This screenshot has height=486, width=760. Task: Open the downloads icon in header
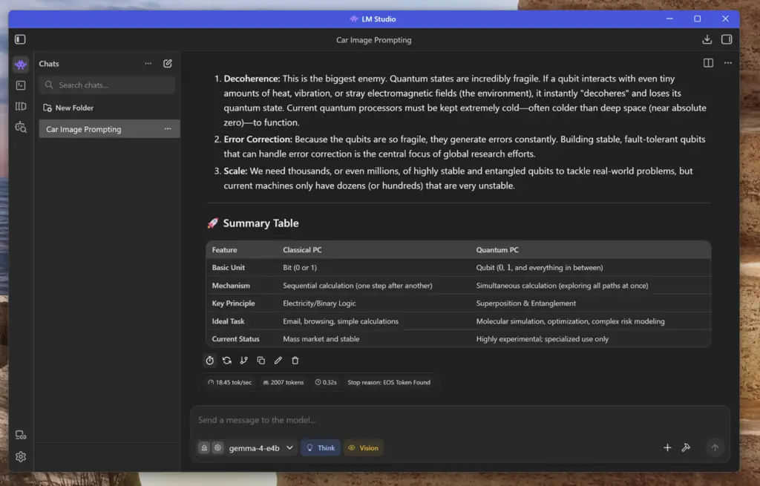(707, 39)
